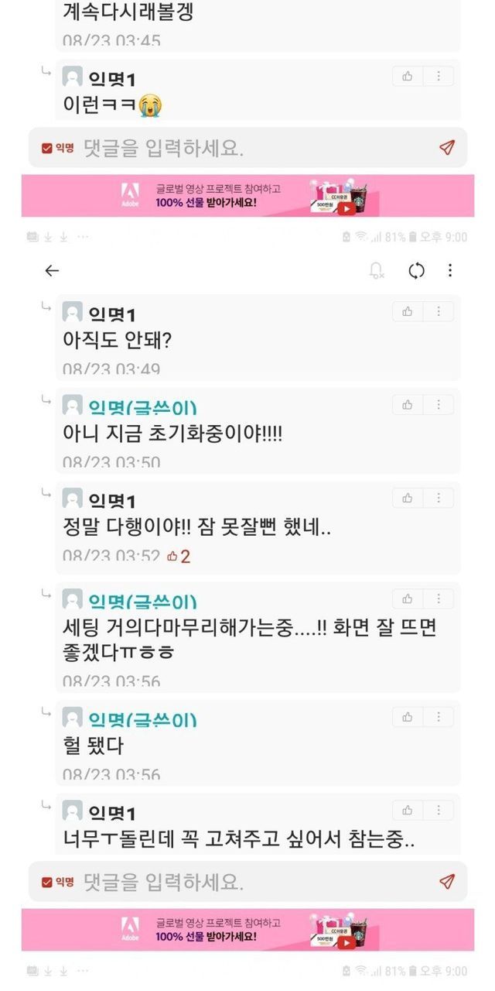
Task: Like the "이런ㅋㅋ" reply
Action: coord(408,76)
